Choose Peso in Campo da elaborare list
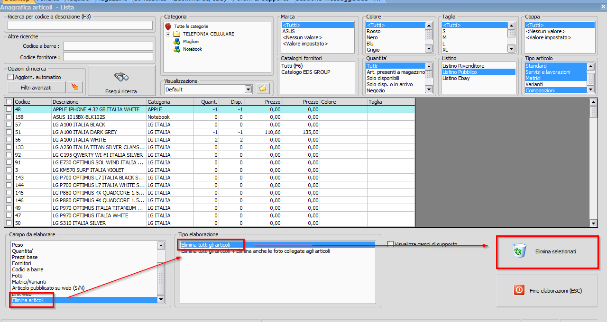The height and width of the screenshot is (322, 607). point(84,245)
